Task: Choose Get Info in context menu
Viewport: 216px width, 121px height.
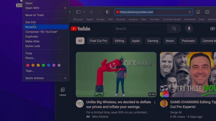Action: point(46,22)
